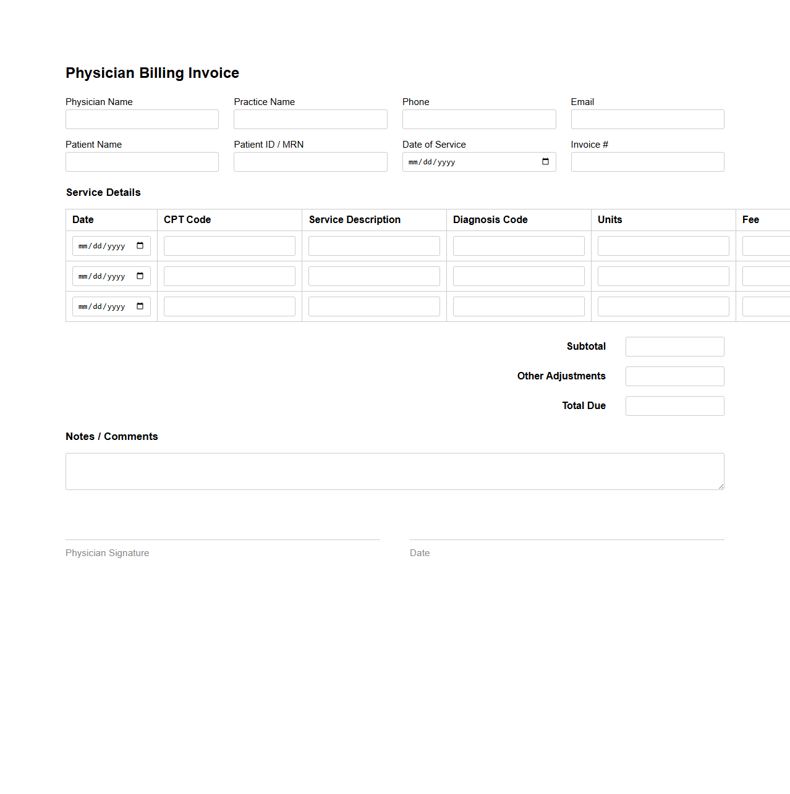Open the calendar picker in the third service row
The width and height of the screenshot is (790, 794).
(x=141, y=306)
